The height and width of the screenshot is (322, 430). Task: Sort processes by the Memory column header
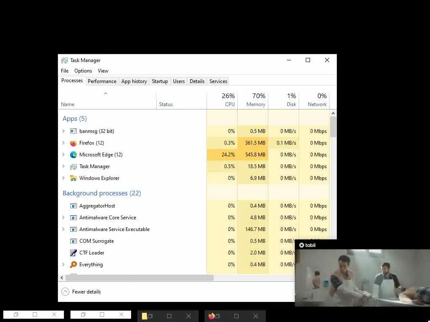coord(253,100)
